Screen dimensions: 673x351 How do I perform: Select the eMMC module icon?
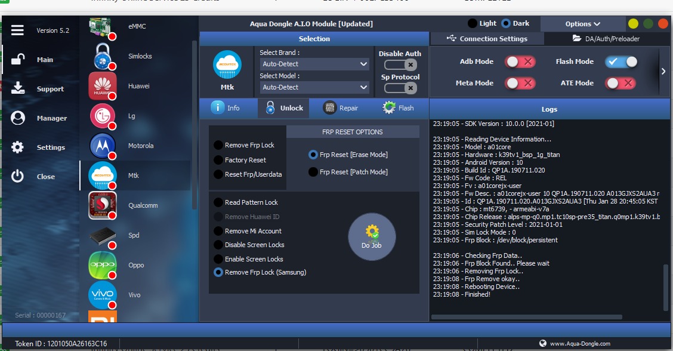102,27
